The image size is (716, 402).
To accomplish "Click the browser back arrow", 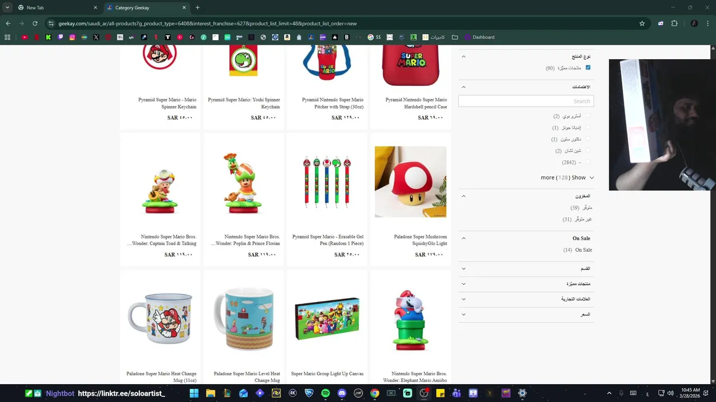I will [x=8, y=23].
